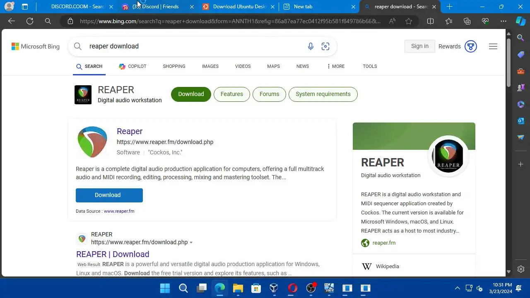Add this page to favorites star
Image resolution: width=530 pixels, height=298 pixels.
pos(409,21)
